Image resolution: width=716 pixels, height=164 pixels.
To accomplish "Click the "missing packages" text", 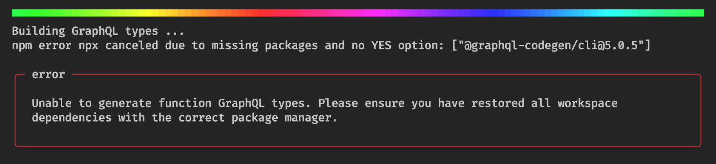I will [264, 46].
